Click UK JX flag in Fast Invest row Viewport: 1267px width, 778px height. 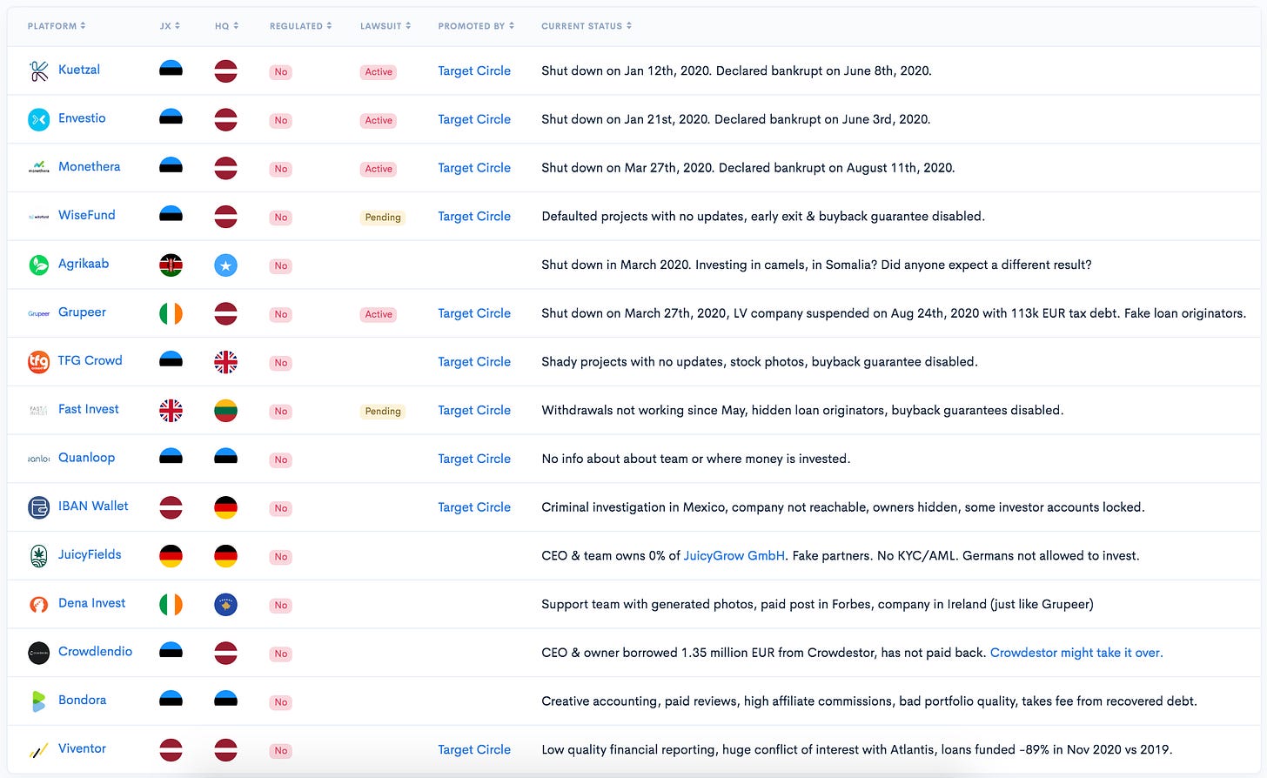171,411
